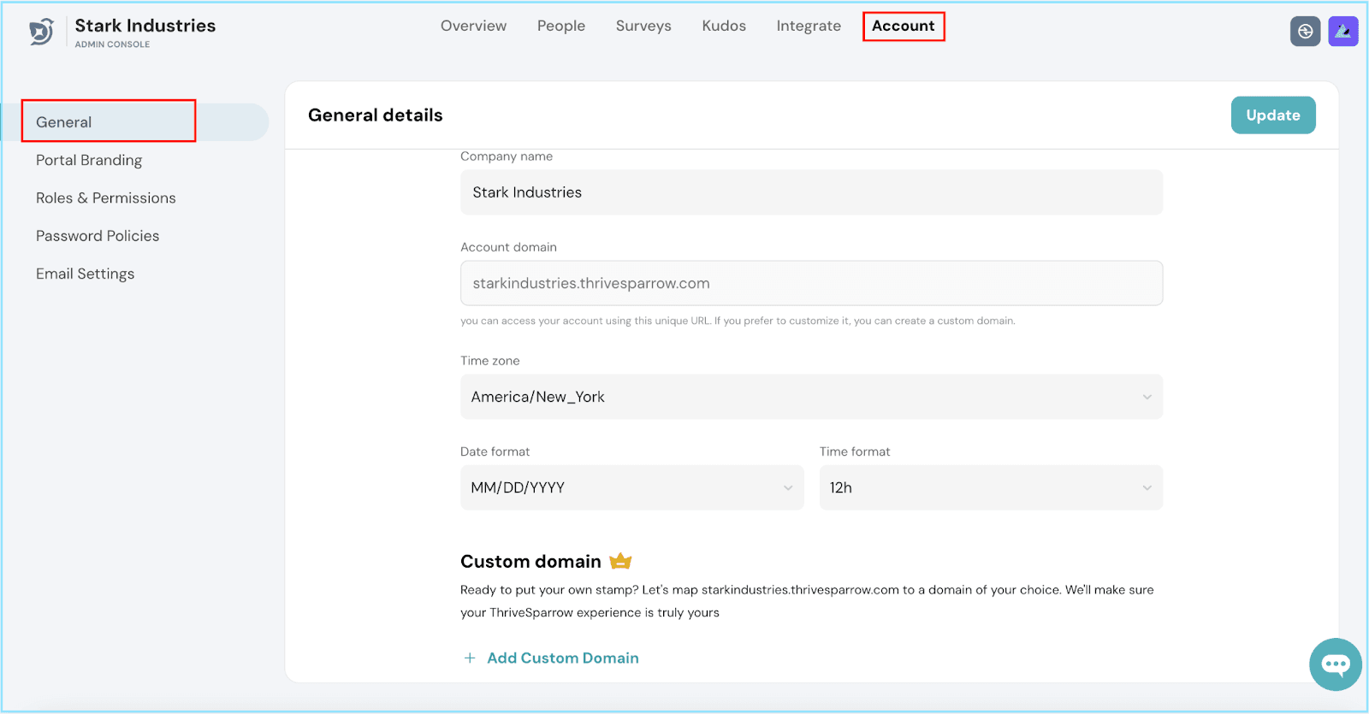This screenshot has width=1369, height=714.
Task: Click the crown icon beside Custom domain
Action: [620, 561]
